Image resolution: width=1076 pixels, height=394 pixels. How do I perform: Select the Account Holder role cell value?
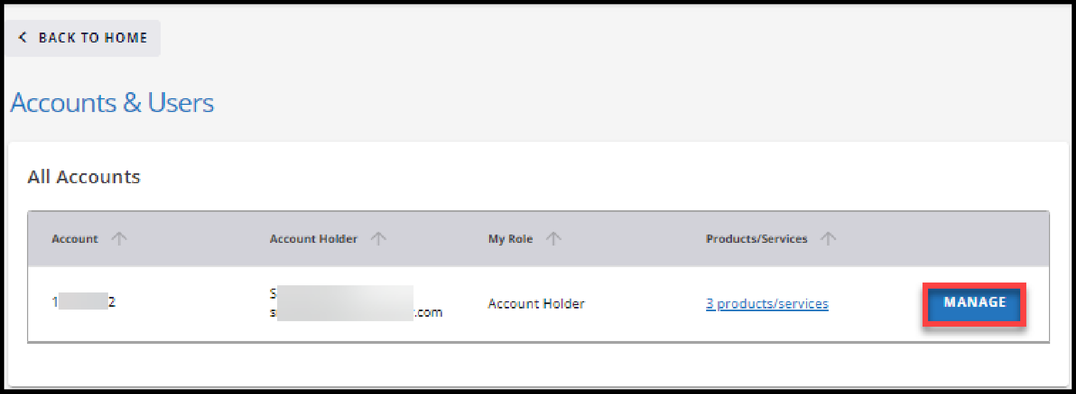click(536, 304)
